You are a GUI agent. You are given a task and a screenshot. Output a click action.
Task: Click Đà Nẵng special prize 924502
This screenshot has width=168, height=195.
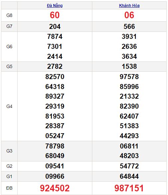[55, 188]
